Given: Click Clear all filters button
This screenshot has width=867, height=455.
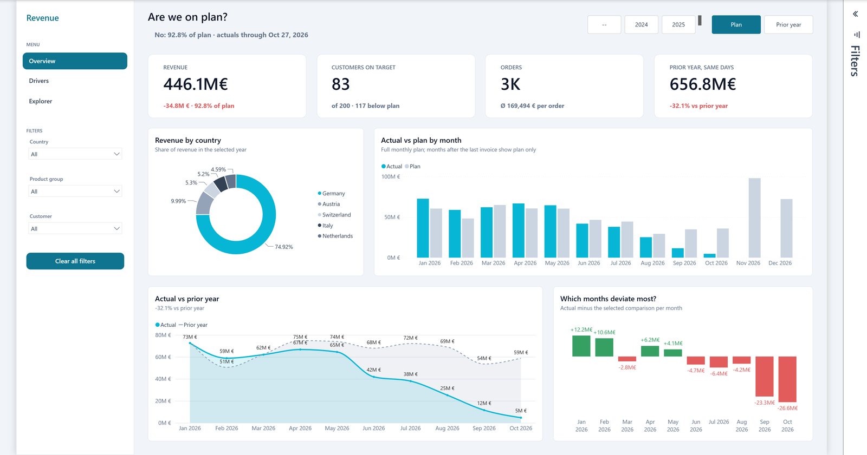Looking at the screenshot, I should coord(75,261).
